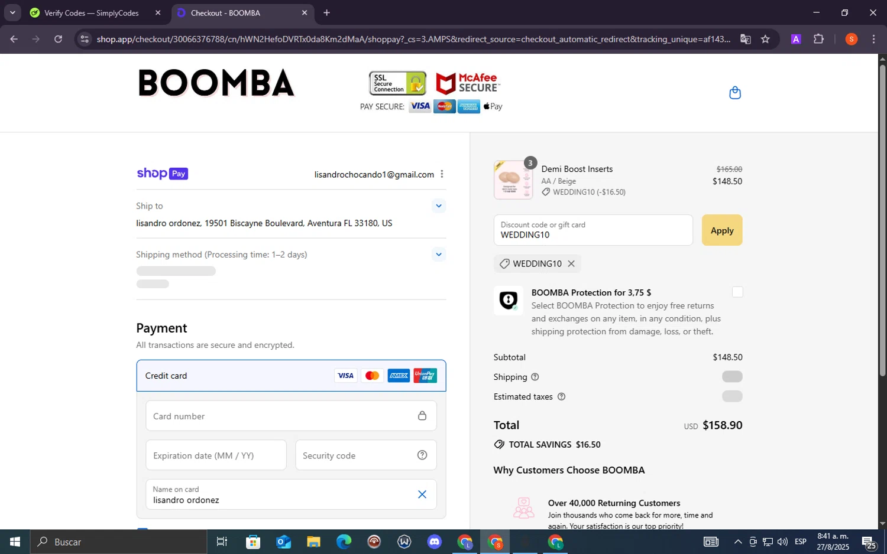Open the Chrome three-dot menu
The height and width of the screenshot is (554, 887).
click(873, 39)
